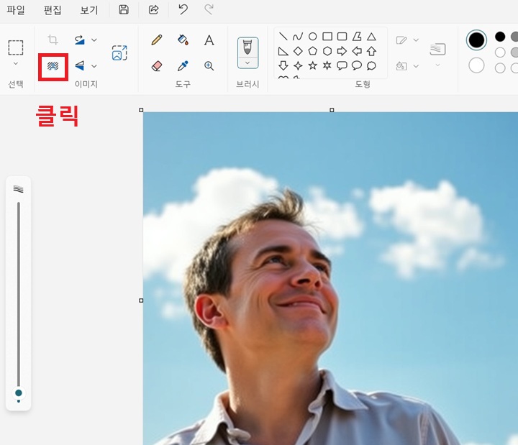Select the polygon shape
The height and width of the screenshot is (445, 518).
(357, 37)
